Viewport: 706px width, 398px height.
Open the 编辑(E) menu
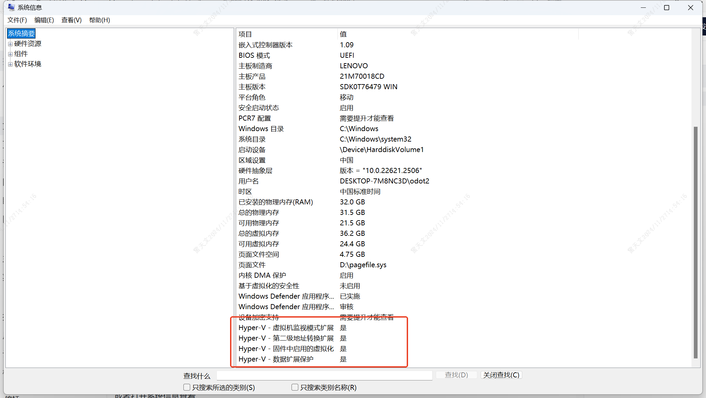click(x=44, y=20)
